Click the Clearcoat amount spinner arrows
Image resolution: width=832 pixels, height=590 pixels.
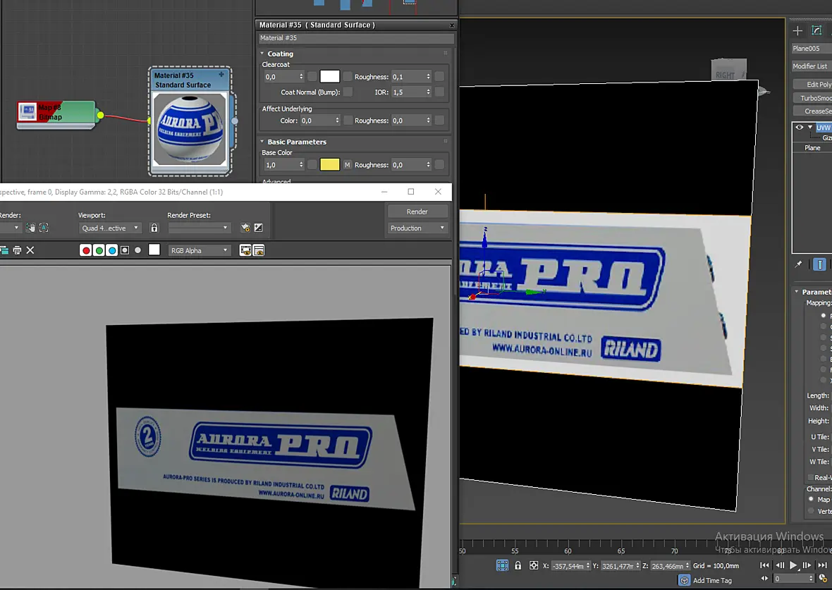[301, 76]
